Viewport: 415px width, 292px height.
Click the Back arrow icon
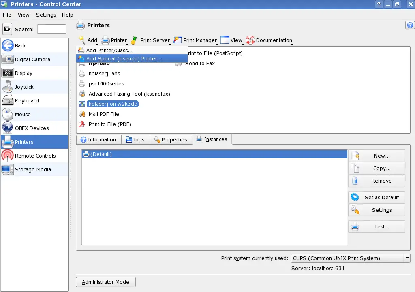coord(8,45)
